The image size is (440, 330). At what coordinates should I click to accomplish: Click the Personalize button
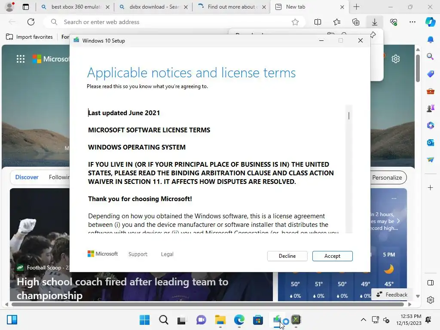[388, 177]
